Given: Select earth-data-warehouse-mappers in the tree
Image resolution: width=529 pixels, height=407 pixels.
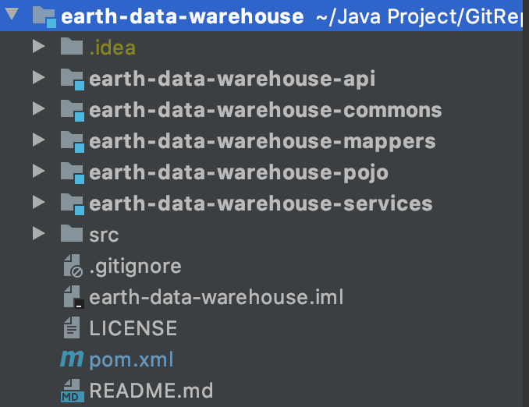Looking at the screenshot, I should (262, 141).
